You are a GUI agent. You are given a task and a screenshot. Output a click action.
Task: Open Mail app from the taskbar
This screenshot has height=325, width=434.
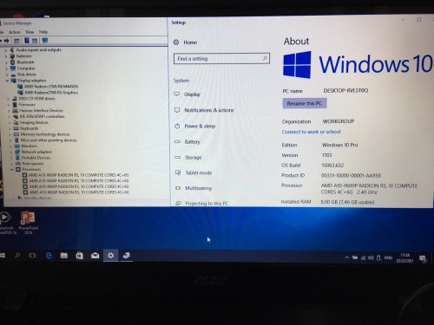pos(95,256)
